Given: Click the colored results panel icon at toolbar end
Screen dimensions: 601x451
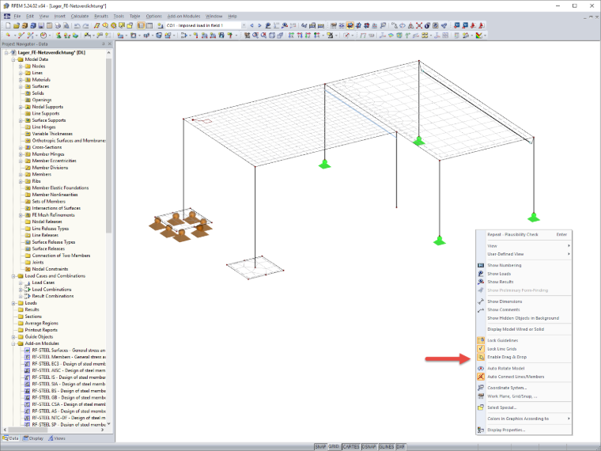Looking at the screenshot, I should [479, 36].
